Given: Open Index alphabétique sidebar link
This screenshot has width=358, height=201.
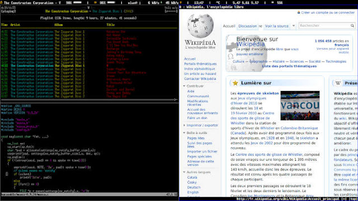Looking at the screenshot, I should (200, 69).
